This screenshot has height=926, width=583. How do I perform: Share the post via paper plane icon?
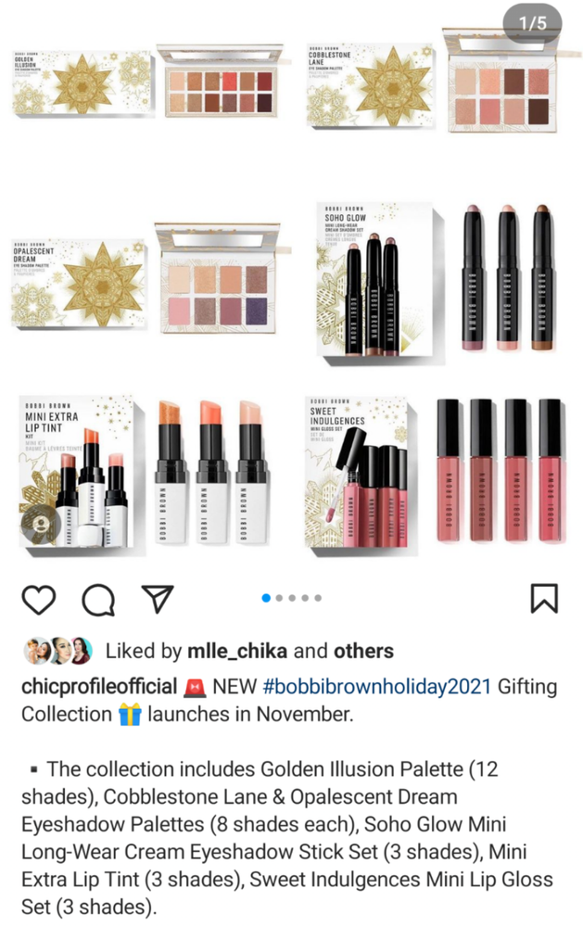click(x=158, y=598)
